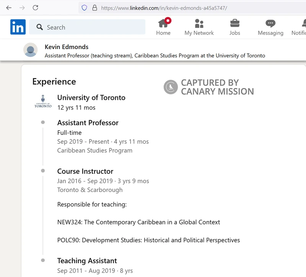Reload the page with the refresh icon
306x277 pixels.
[35, 8]
